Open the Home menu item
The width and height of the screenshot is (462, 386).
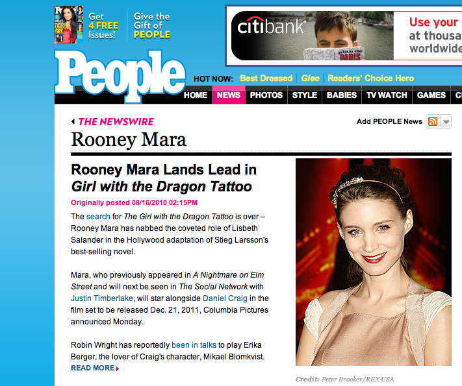pyautogui.click(x=196, y=95)
